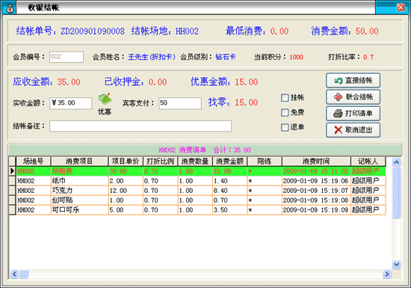Check the 退单 refund order checkbox

click(285, 127)
